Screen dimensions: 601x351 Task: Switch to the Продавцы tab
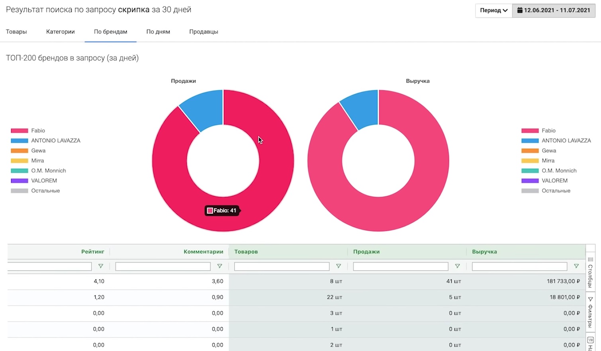(204, 32)
